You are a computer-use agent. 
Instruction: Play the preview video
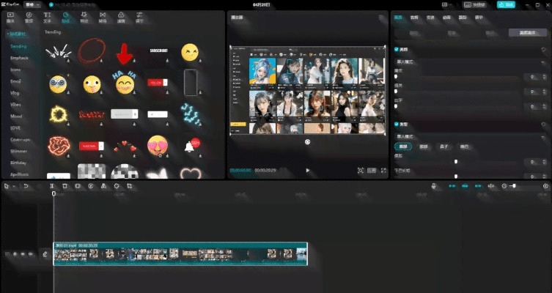pyautogui.click(x=307, y=170)
